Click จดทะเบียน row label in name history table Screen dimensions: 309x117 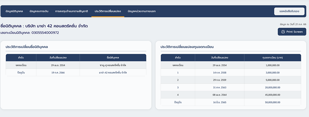[x=21, y=65]
